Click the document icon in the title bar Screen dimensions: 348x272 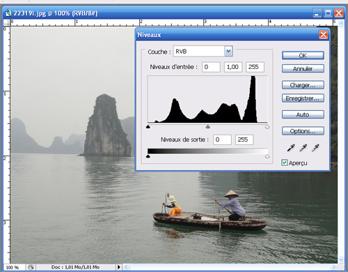(8, 13)
